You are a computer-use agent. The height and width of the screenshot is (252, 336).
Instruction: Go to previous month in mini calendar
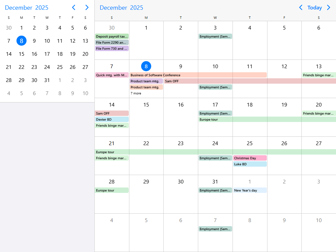(x=74, y=7)
